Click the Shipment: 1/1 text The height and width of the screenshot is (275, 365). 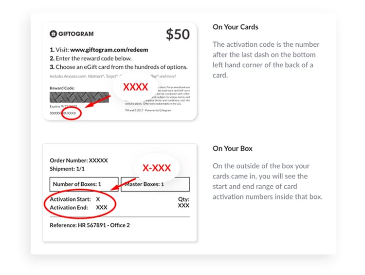pos(67,169)
